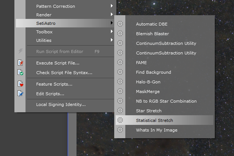Run NB to RGB Star Combination
234x156 pixels.
point(166,101)
